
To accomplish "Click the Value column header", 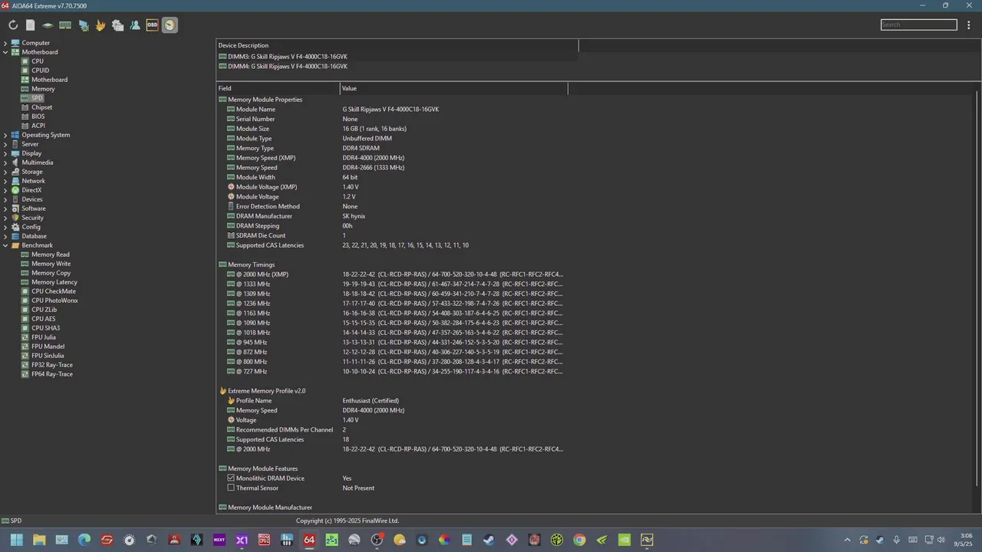I will pyautogui.click(x=453, y=88).
